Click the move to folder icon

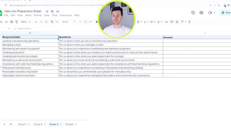click(x=52, y=11)
